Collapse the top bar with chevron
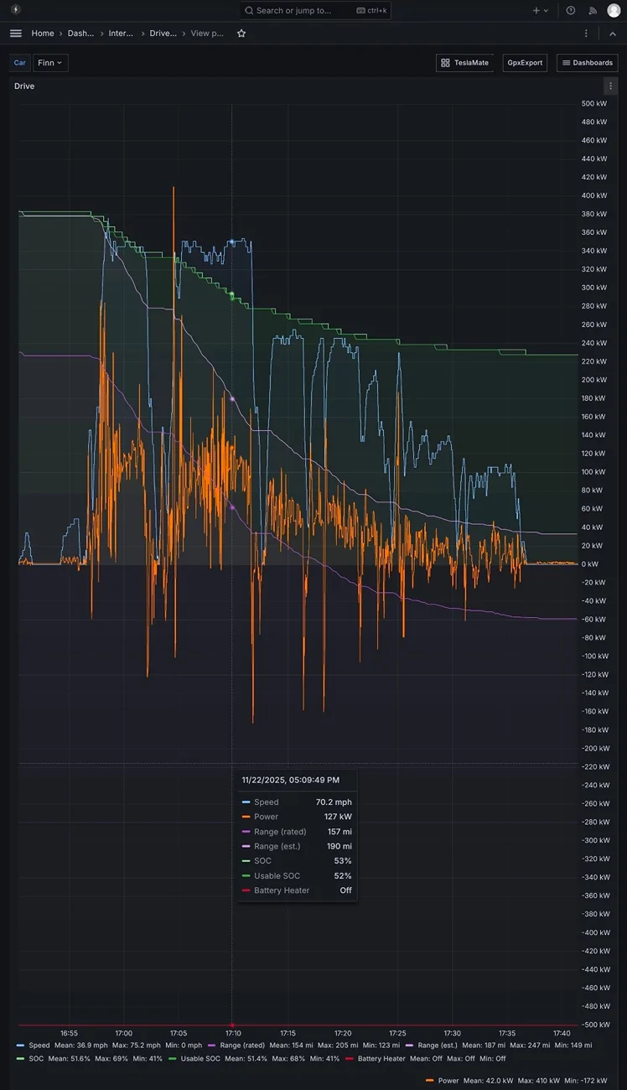The height and width of the screenshot is (1090, 627). pyautogui.click(x=612, y=34)
